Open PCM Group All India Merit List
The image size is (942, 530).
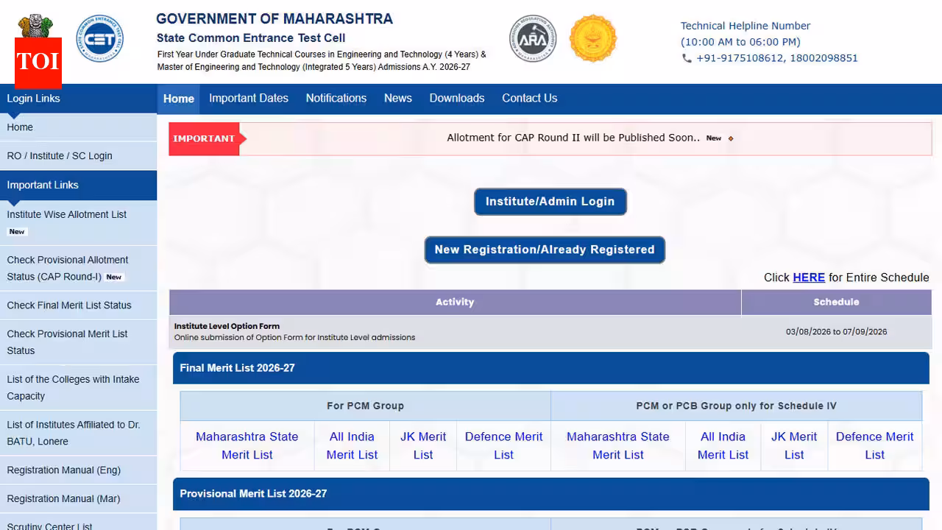point(352,445)
